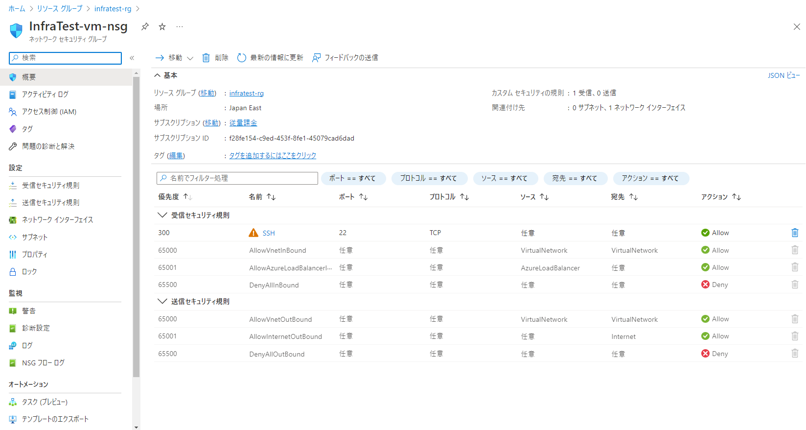Sort by ポート column
Image resolution: width=806 pixels, height=430 pixels.
click(353, 197)
